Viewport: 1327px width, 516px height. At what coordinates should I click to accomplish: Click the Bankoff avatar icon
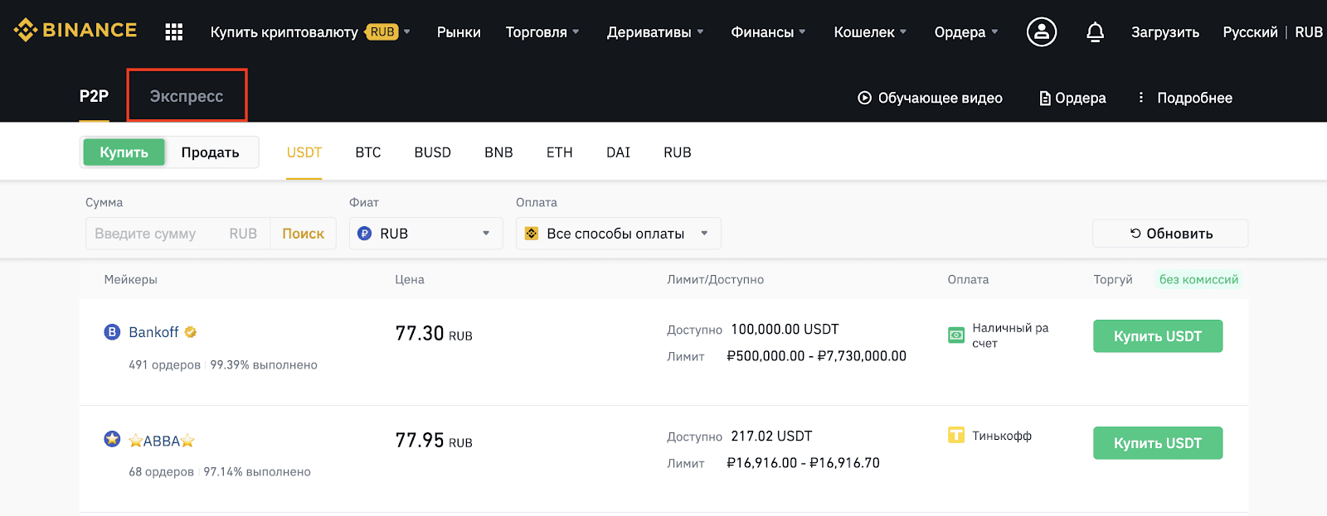pyautogui.click(x=112, y=332)
